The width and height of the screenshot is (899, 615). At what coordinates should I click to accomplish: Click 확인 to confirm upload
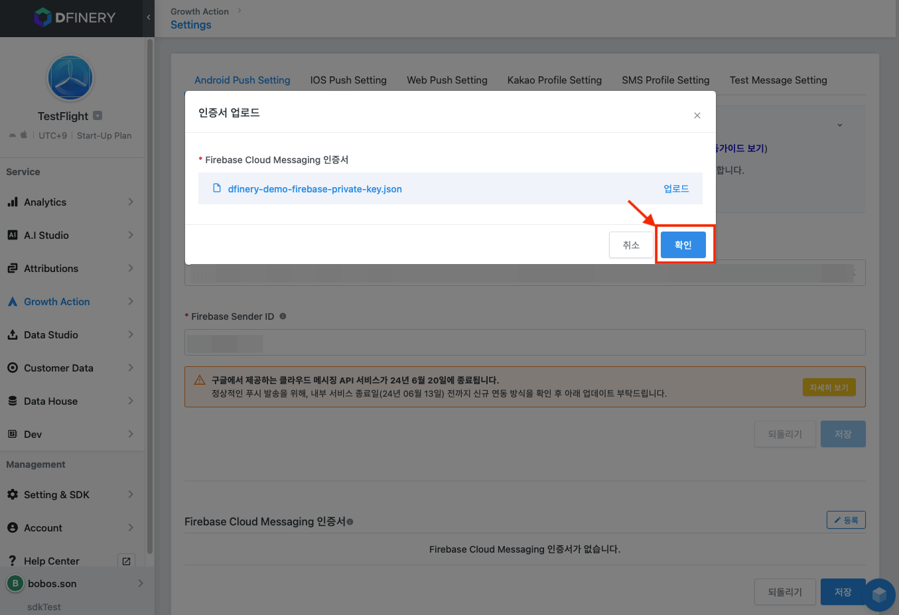(x=683, y=245)
